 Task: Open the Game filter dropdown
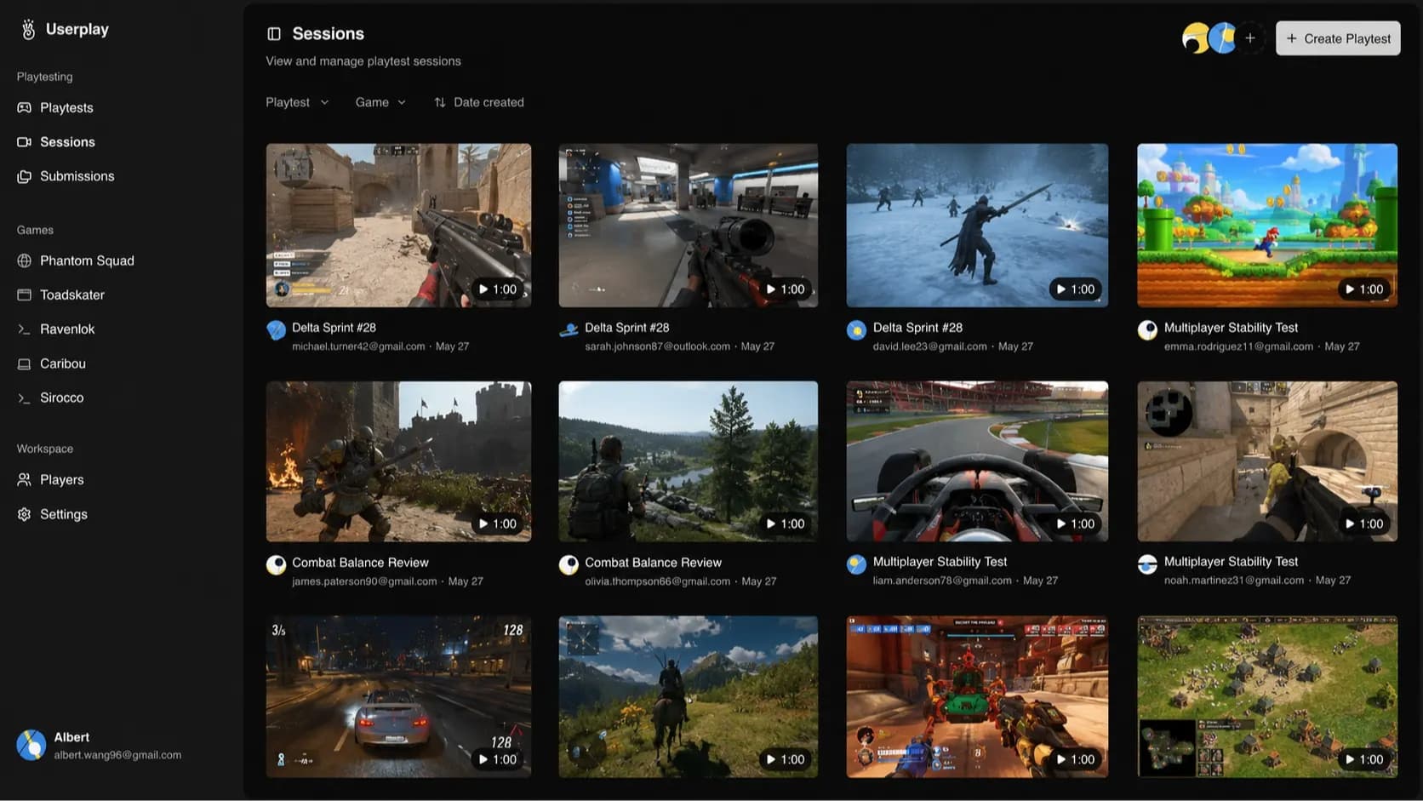380,102
